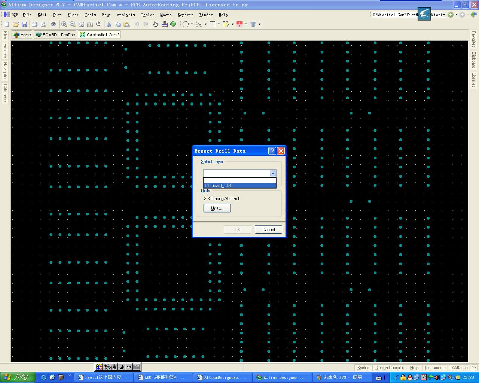Screen dimensions: 479x383
Task: Click the Units... button
Action: point(217,208)
